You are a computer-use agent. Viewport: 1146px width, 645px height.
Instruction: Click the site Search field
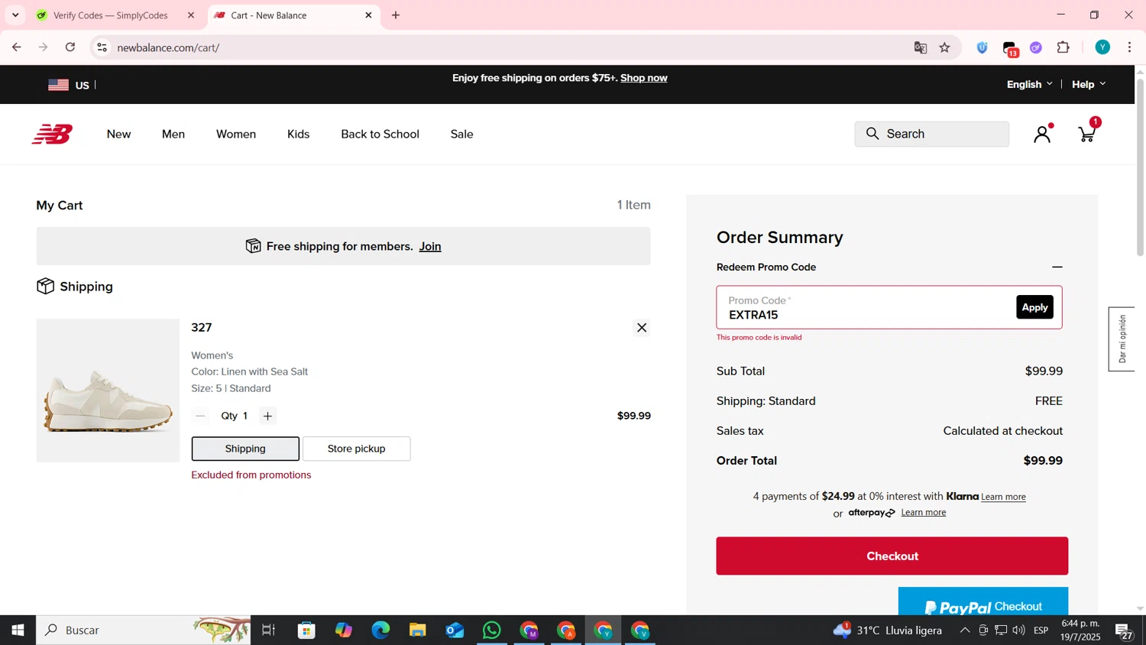pos(931,134)
